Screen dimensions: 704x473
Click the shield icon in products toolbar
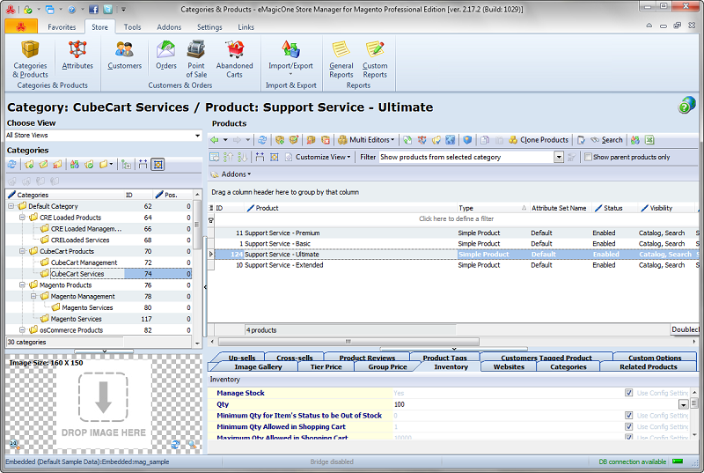click(x=467, y=140)
